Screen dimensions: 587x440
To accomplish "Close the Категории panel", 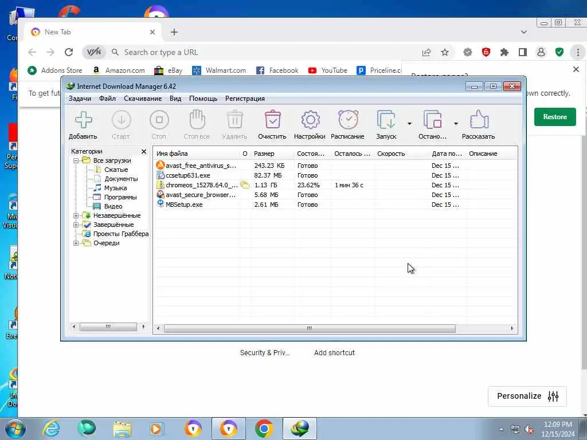I will tap(144, 151).
